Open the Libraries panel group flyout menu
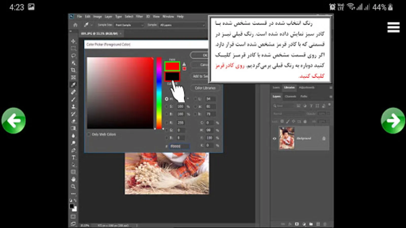This screenshot has height=228, width=406. (x=331, y=88)
